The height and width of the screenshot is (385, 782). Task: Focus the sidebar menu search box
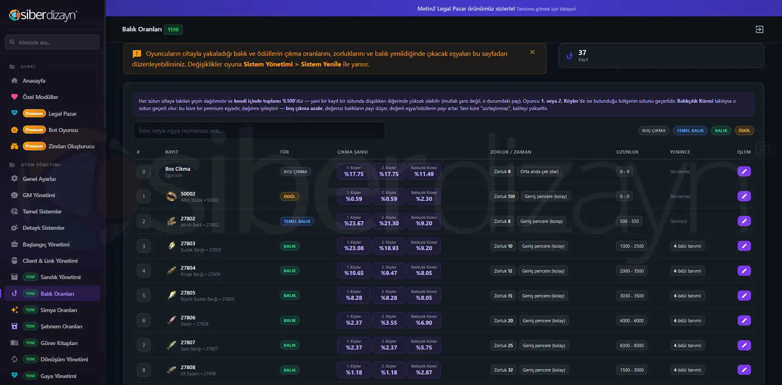(52, 42)
